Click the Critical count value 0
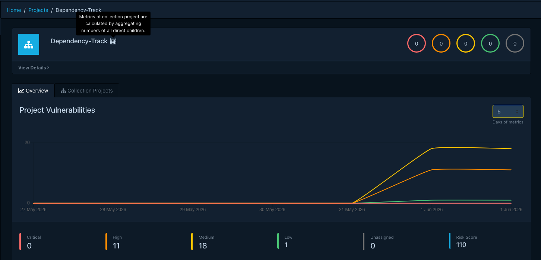 (29, 246)
